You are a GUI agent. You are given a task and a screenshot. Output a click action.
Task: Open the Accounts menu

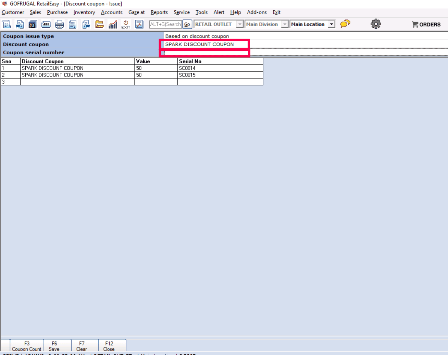pos(112,12)
